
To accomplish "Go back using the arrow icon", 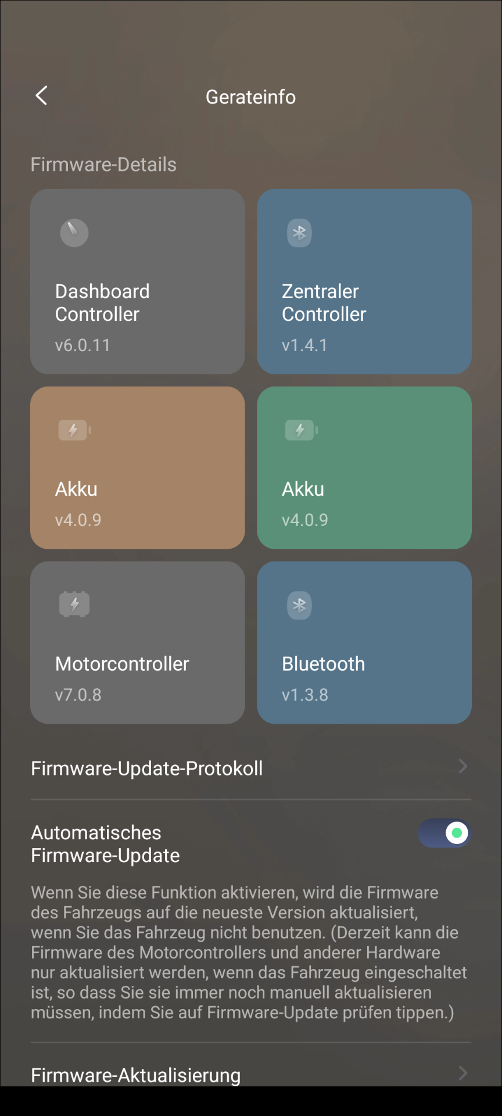I will point(41,96).
